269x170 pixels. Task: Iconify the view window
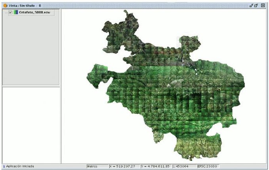click(251, 6)
